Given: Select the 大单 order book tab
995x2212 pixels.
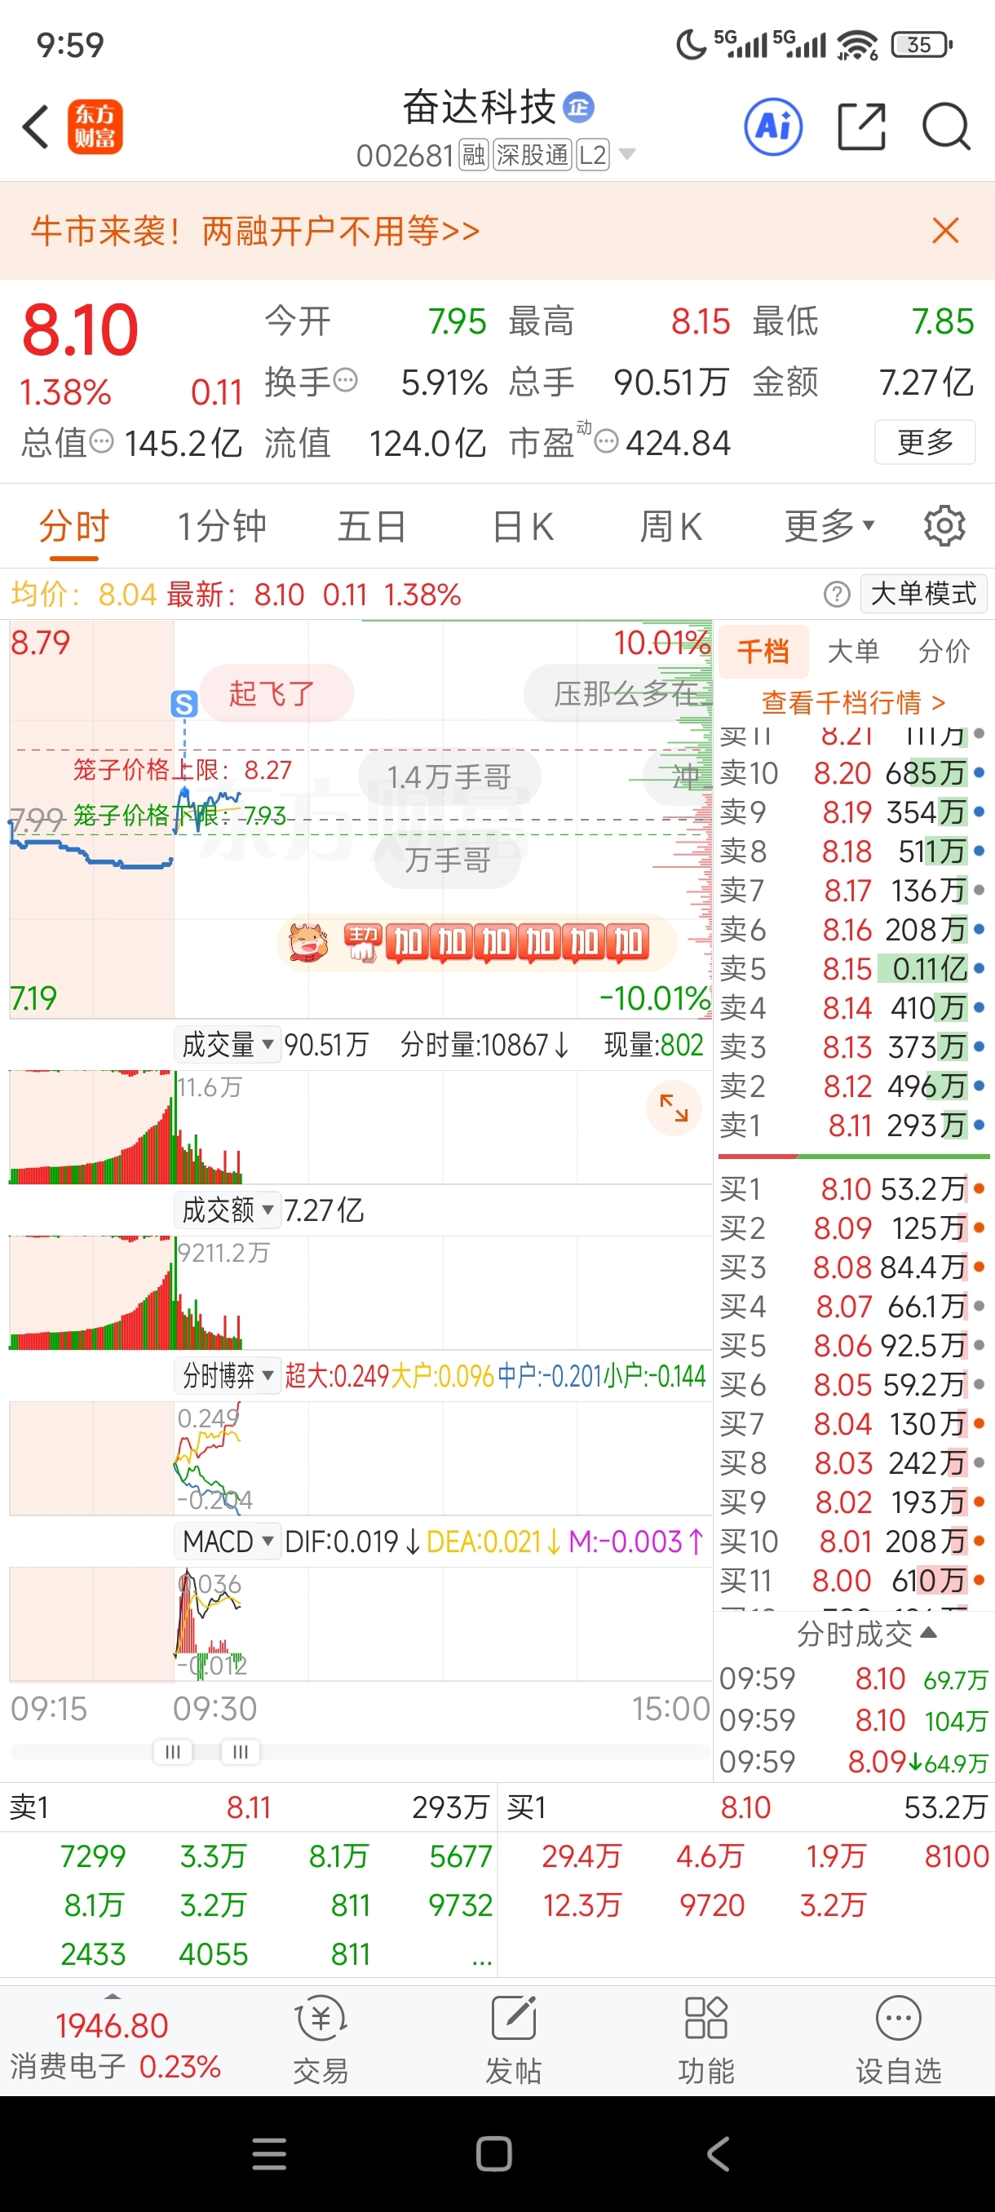Looking at the screenshot, I should click(853, 651).
